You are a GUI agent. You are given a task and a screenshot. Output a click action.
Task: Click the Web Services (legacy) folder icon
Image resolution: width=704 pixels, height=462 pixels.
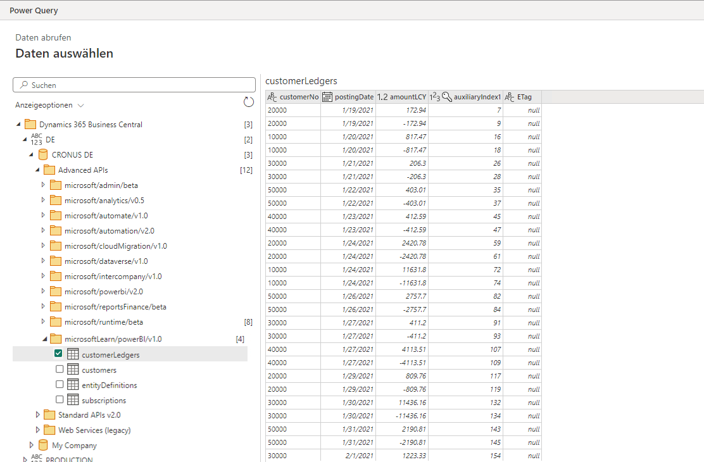point(49,430)
